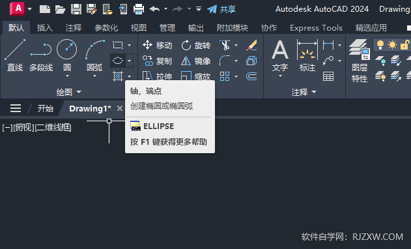Switch to the 插入 ribbon tab
The image size is (411, 249).
click(x=45, y=27)
